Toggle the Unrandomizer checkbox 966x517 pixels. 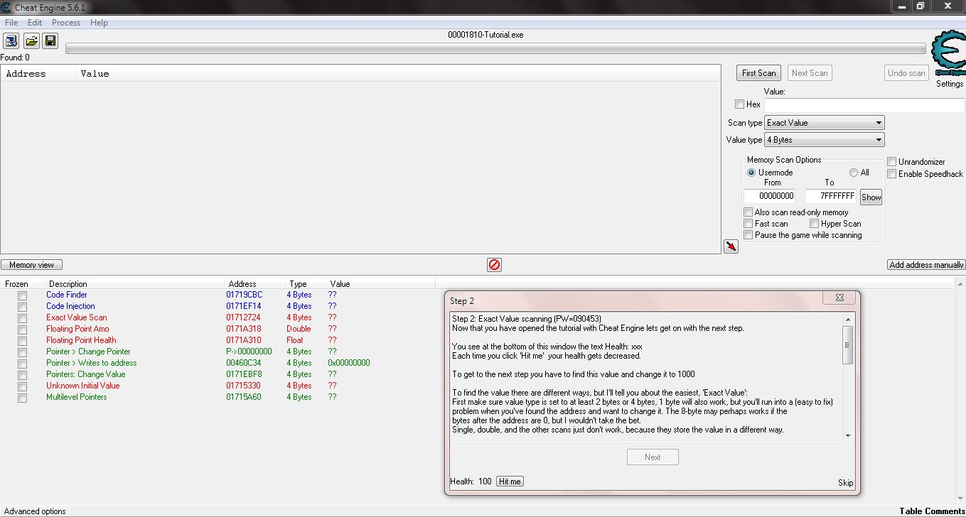point(892,162)
